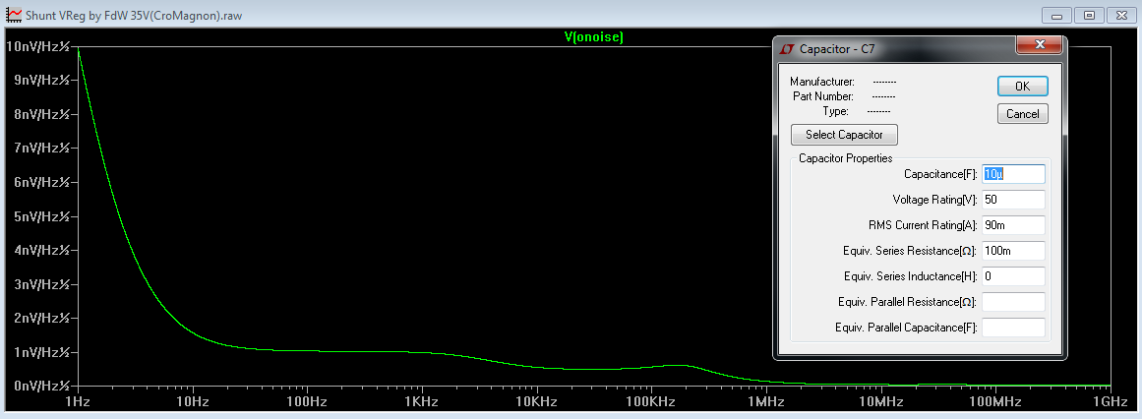Focus the Equiv. Parallel Resistance field
The width and height of the screenshot is (1142, 419).
point(1013,302)
